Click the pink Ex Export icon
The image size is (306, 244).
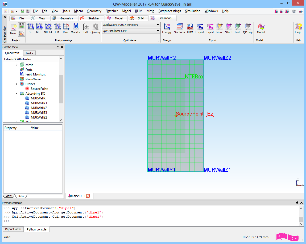pyautogui.click(x=210, y=28)
